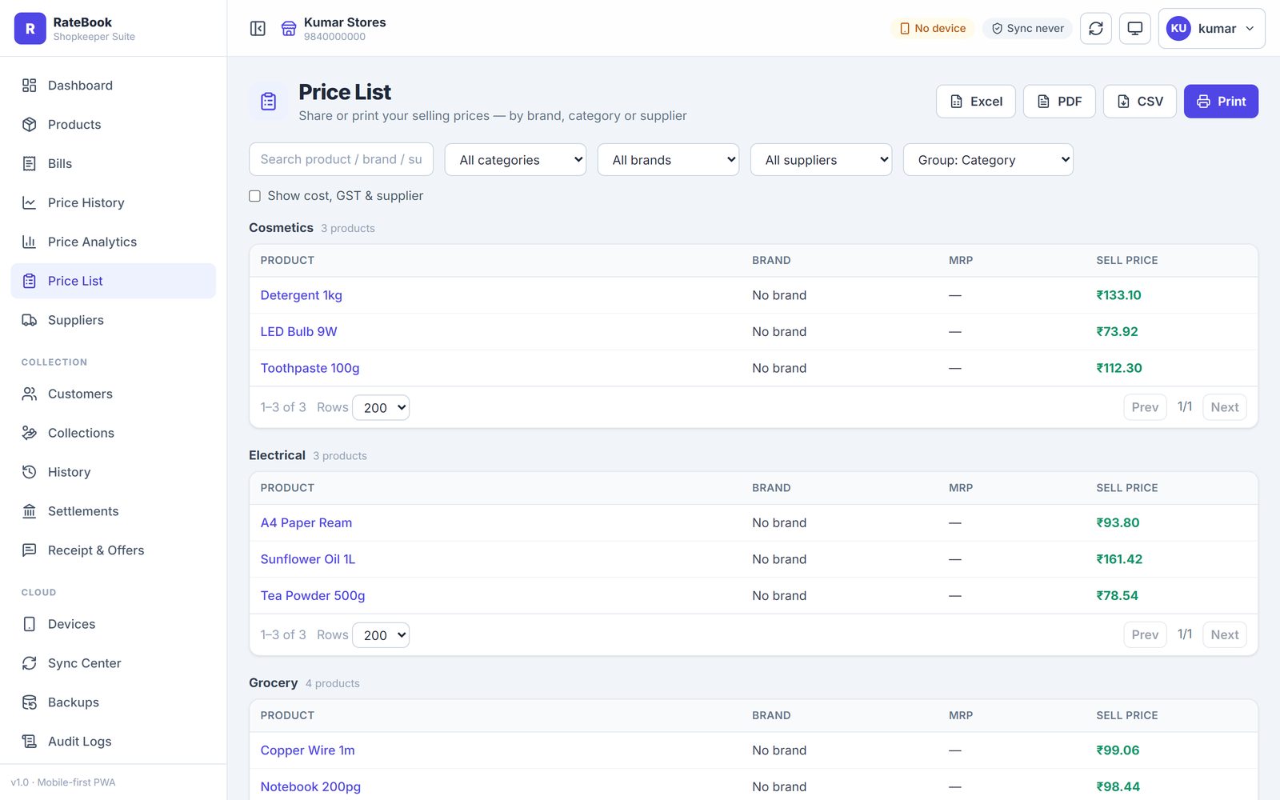This screenshot has width=1280, height=800.
Task: Click the Price List clipboard header icon
Action: tap(269, 102)
